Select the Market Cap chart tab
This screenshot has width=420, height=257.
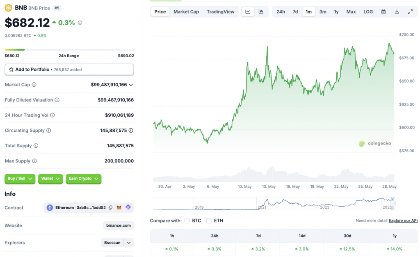pos(186,12)
